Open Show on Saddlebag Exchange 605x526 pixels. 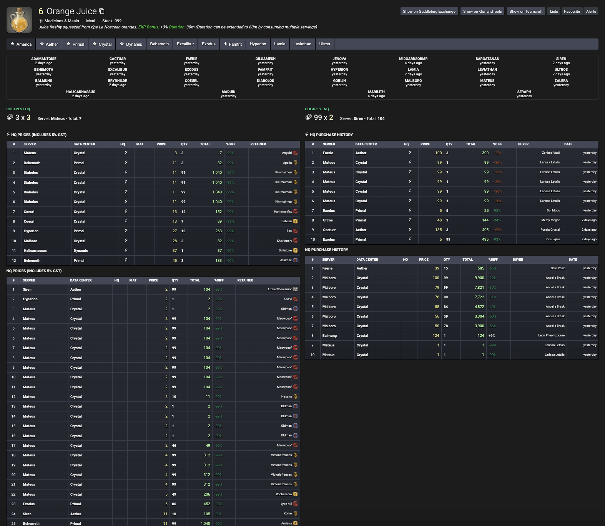click(429, 12)
